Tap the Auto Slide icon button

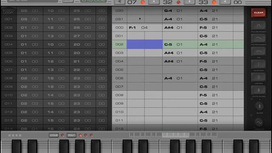tap(258, 90)
